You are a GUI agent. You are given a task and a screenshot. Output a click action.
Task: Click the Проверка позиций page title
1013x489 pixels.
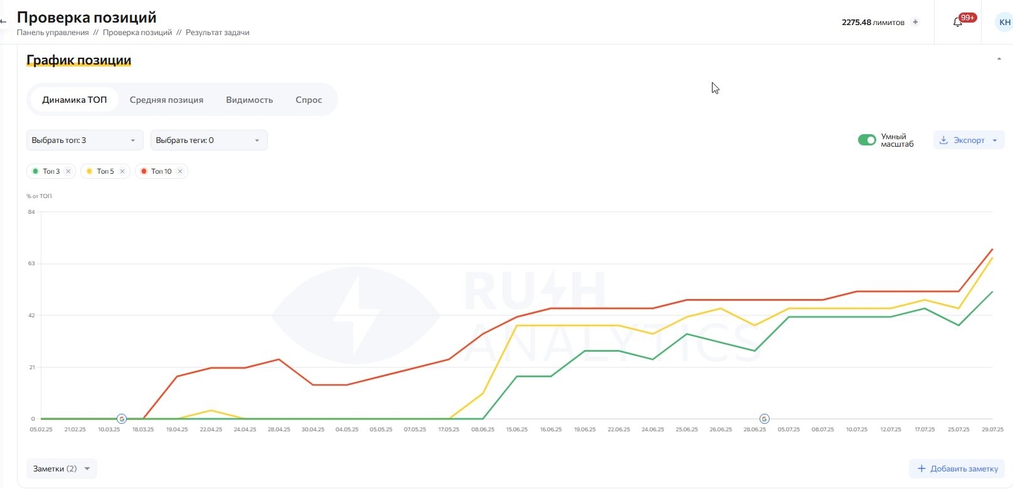87,17
